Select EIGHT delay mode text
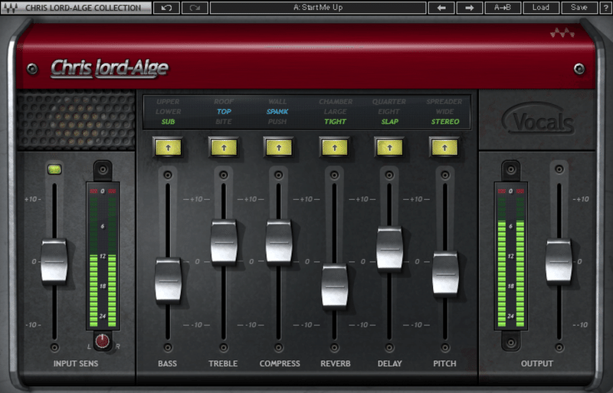Viewport: 613px width, 393px height. click(x=389, y=111)
